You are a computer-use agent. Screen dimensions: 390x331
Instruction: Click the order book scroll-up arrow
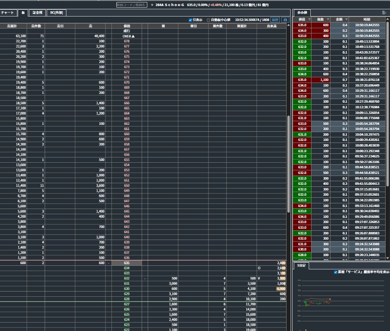(x=288, y=25)
